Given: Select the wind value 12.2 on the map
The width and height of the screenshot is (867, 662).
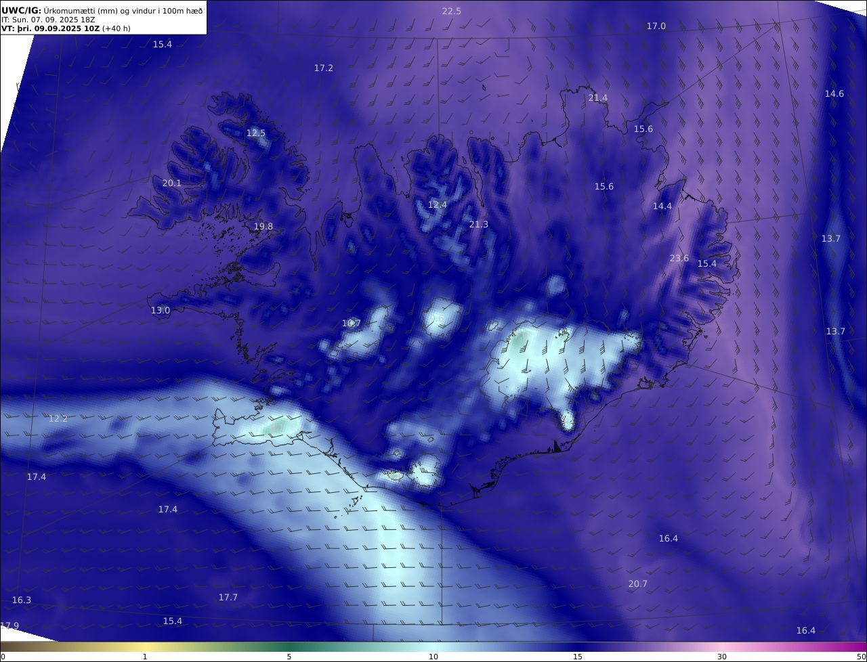Looking at the screenshot, I should pyautogui.click(x=58, y=418).
